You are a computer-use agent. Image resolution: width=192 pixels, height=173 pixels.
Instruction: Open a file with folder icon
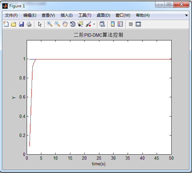(x=13, y=24)
